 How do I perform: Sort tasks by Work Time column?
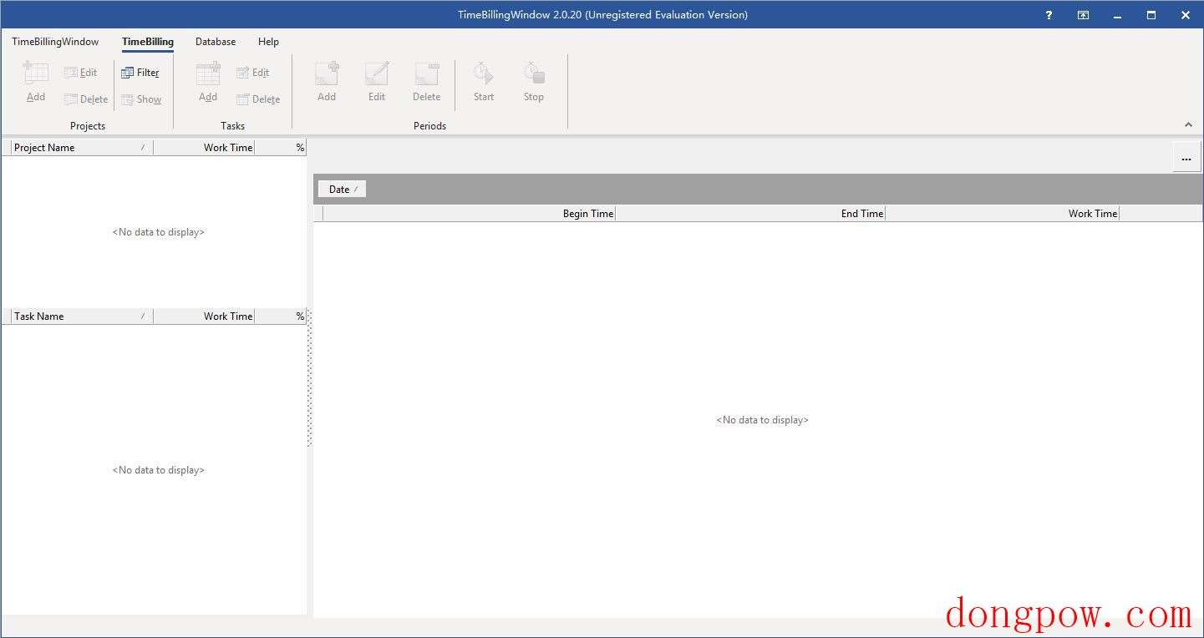point(204,316)
